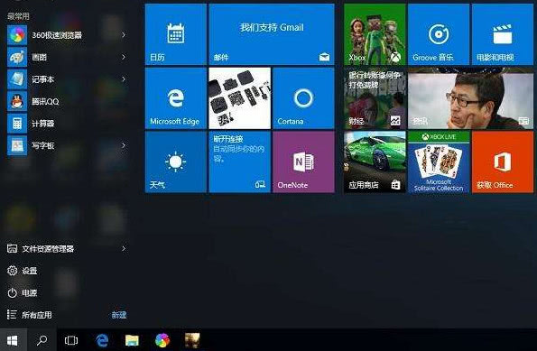The image size is (537, 351).
Task: Expand 文件资源管理器 submenu arrow
Action: [x=124, y=249]
